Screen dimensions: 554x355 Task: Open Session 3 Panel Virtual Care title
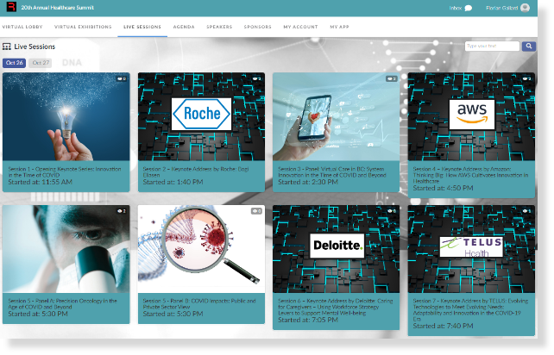[332, 171]
